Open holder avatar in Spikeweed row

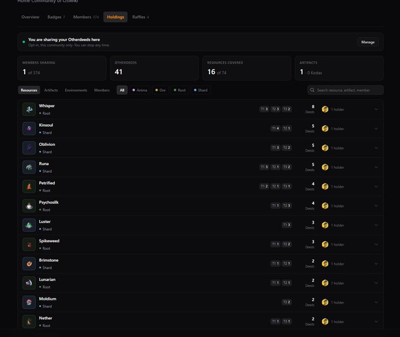325,245
